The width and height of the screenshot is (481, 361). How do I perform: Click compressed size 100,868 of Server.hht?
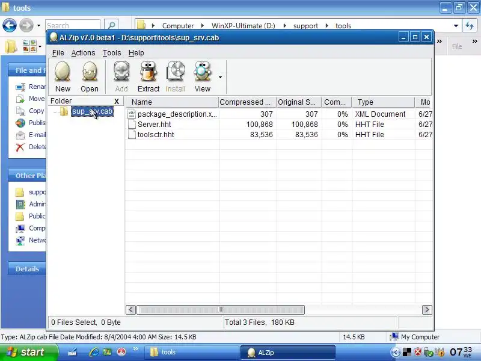(x=259, y=125)
